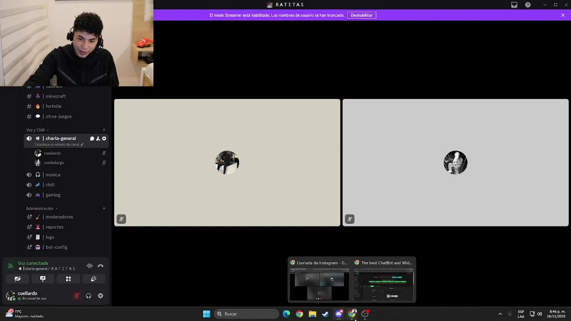
Task: Open soundboard icon in voice panel
Action: pos(94,279)
